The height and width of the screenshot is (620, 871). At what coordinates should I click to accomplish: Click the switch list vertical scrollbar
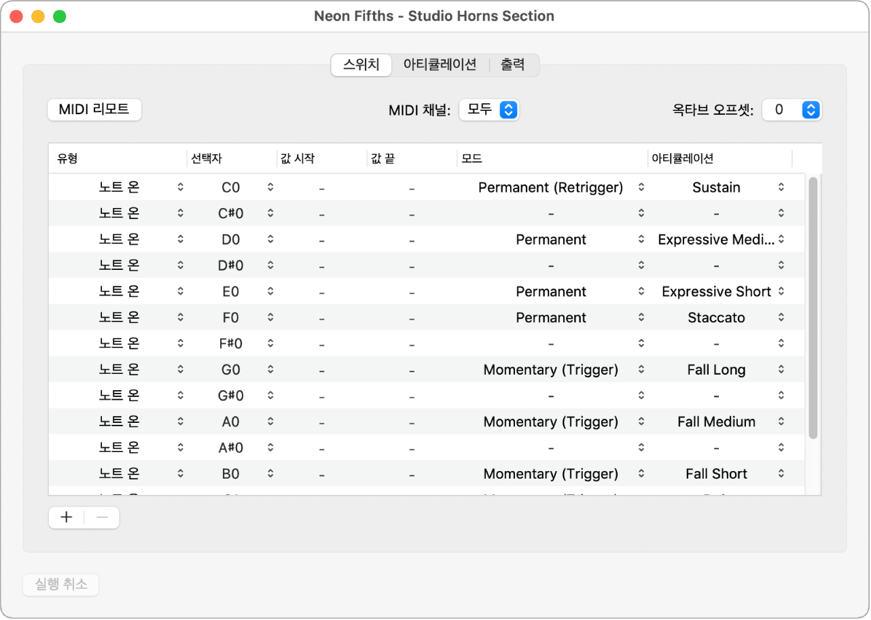(x=813, y=307)
